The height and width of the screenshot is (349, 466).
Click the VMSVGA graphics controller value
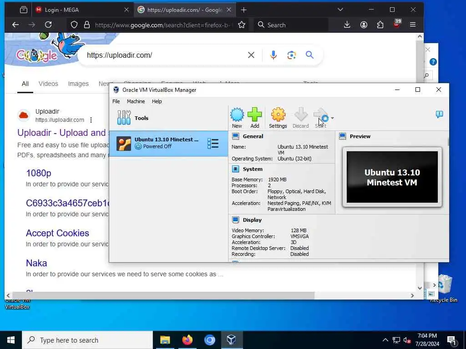pyautogui.click(x=299, y=236)
